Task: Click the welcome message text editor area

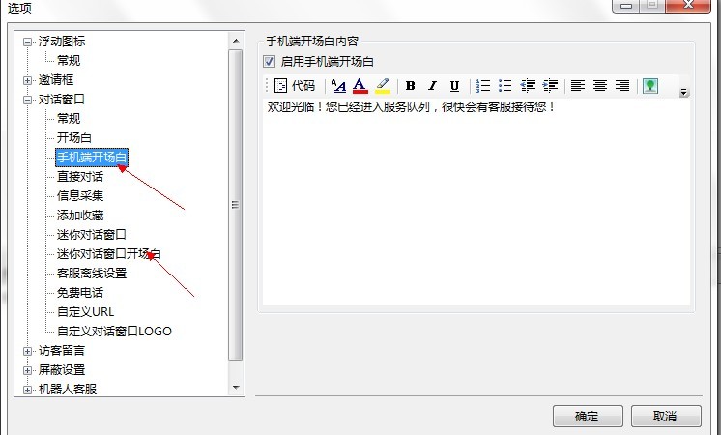Action: tap(477, 203)
